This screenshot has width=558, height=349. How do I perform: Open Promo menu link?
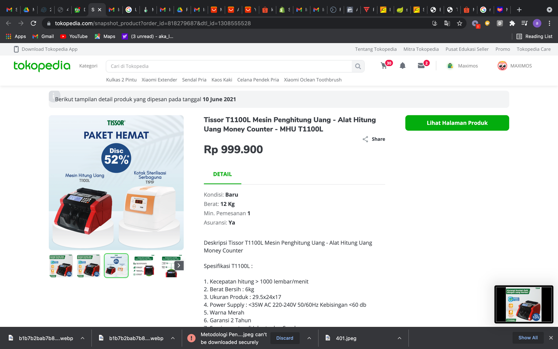pyautogui.click(x=503, y=49)
